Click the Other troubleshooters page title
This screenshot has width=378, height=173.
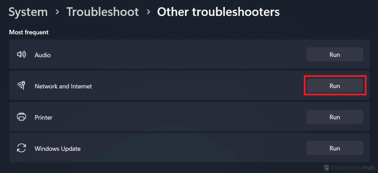[218, 12]
